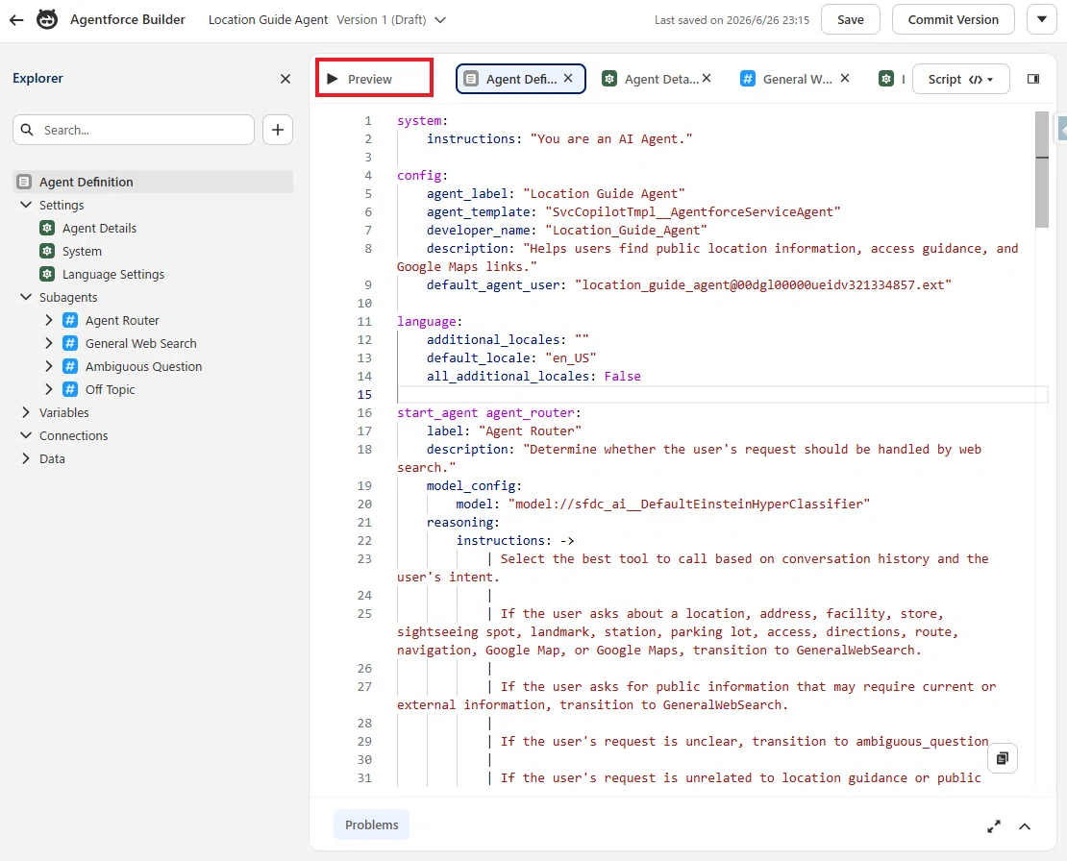Click the Explorer search field

[134, 130]
